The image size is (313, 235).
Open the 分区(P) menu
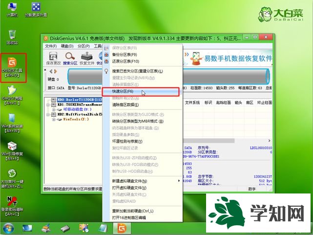click(83, 46)
